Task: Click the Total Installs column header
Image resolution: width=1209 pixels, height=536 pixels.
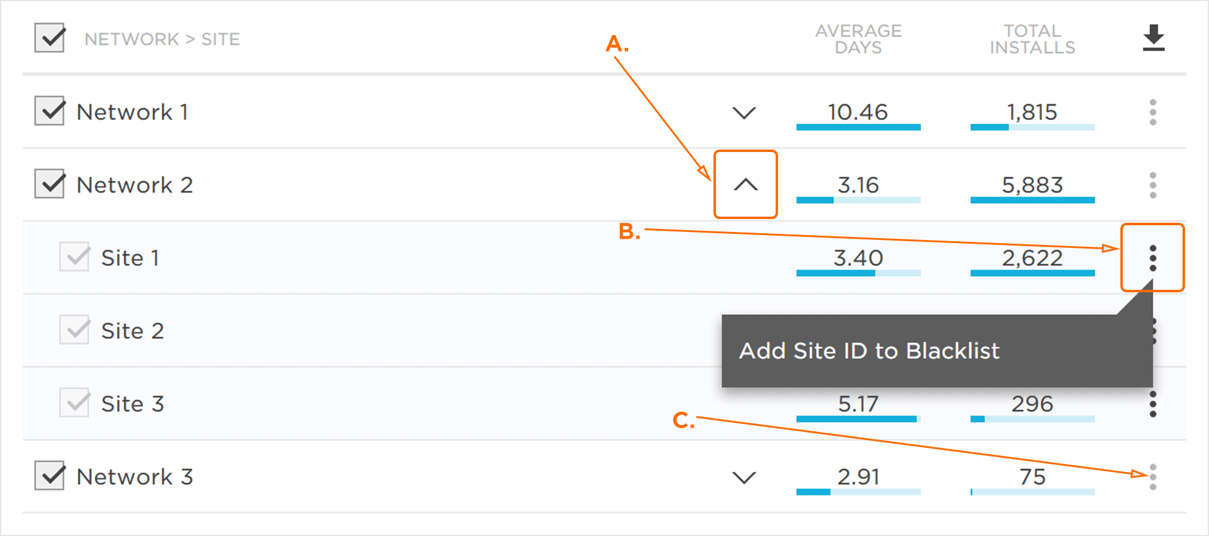Action: click(1032, 39)
